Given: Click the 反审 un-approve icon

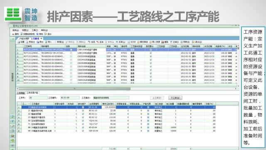Looking at the screenshot, I should point(117,42).
